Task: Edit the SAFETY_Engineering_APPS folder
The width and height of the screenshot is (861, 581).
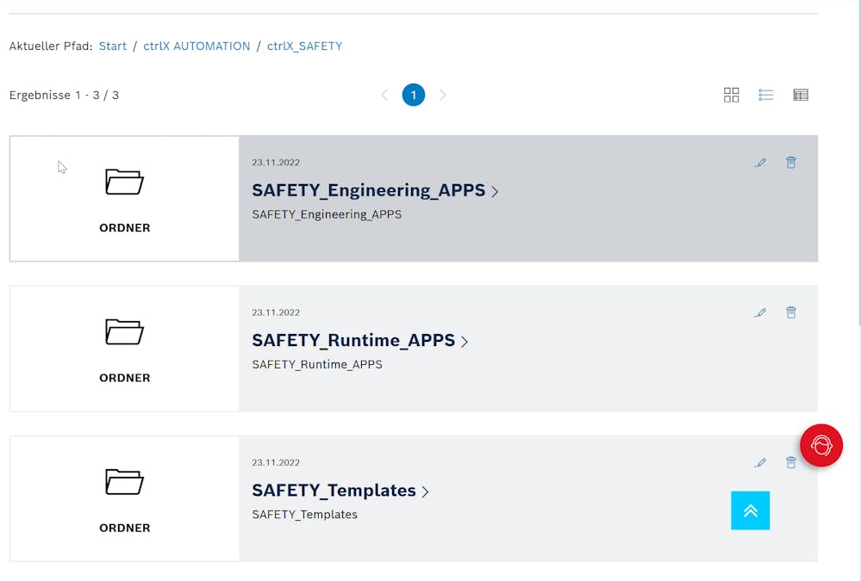Action: [x=759, y=163]
